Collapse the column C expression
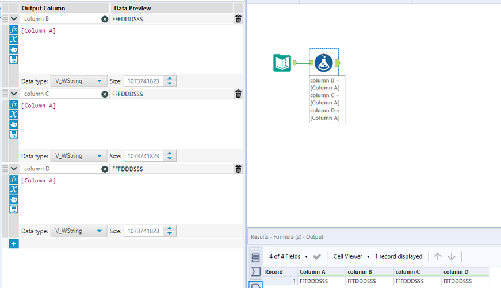 (x=14, y=94)
